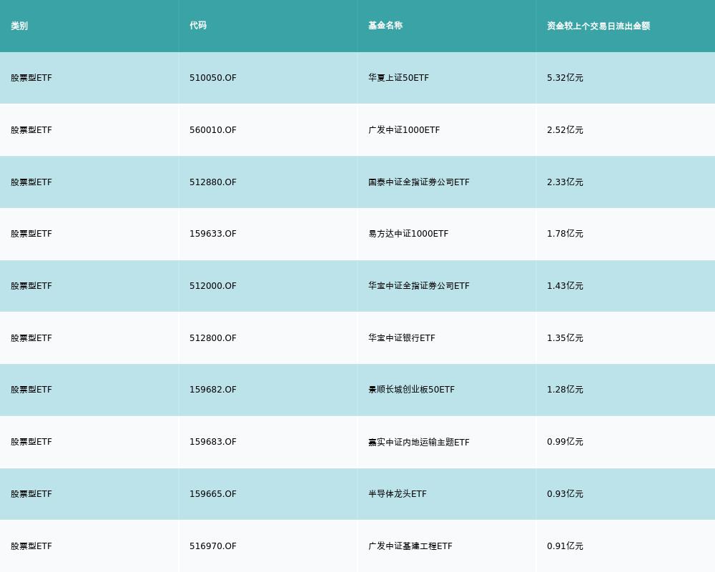Image resolution: width=715 pixels, height=572 pixels.
Task: Click the 5.32亿元 outflow value
Action: [x=565, y=78]
